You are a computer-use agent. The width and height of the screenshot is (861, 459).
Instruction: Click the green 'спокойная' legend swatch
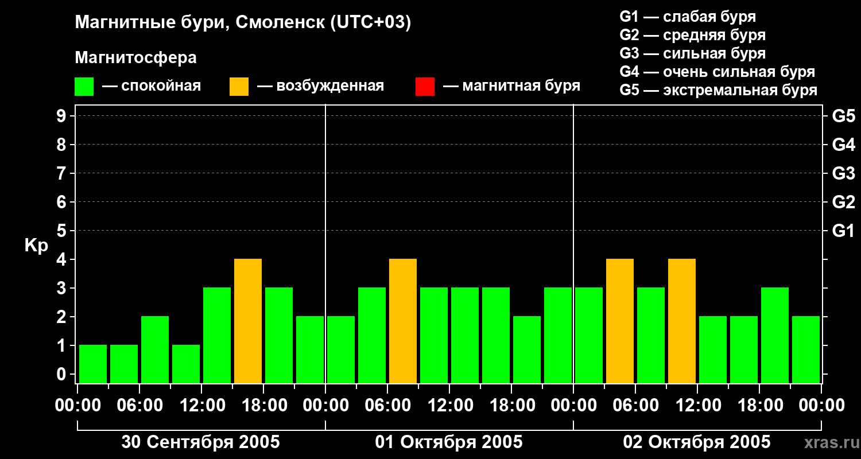(x=84, y=87)
